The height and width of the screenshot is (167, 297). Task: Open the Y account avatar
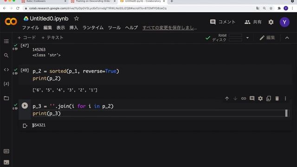tap(284, 22)
